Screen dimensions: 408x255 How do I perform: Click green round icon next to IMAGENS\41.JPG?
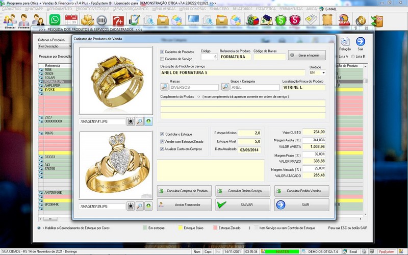(148, 121)
